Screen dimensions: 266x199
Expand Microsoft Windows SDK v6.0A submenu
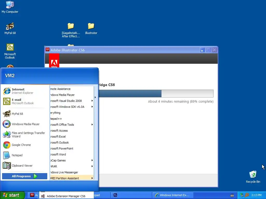(72, 107)
